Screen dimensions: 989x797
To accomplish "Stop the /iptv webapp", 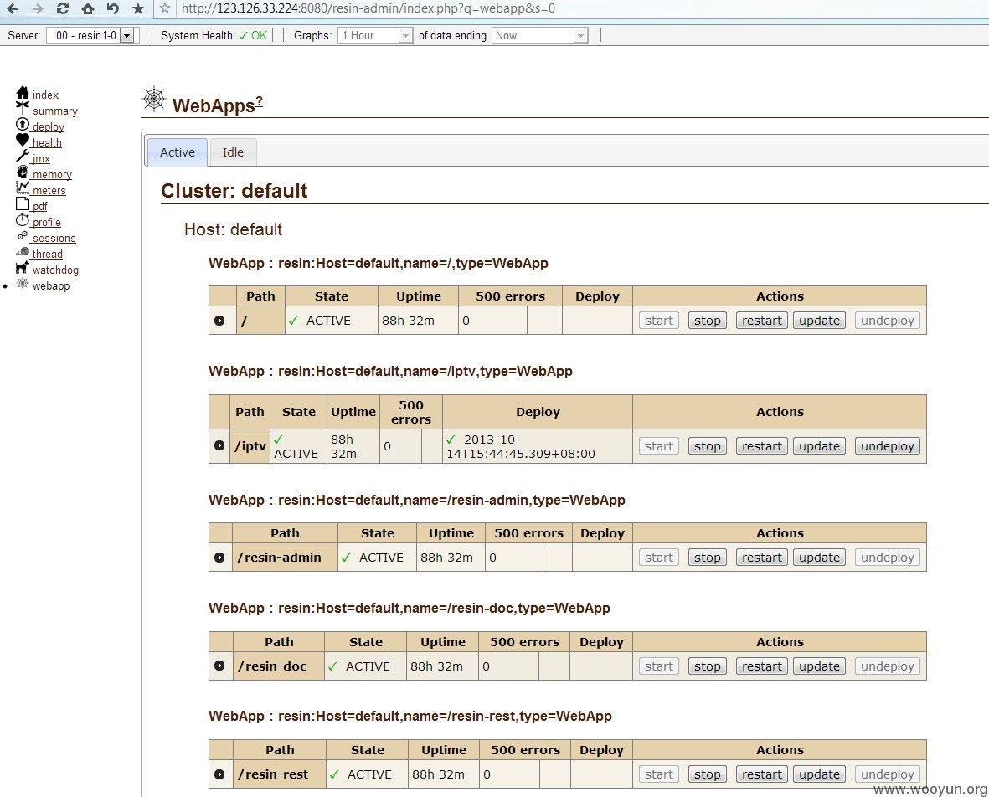I will click(707, 445).
